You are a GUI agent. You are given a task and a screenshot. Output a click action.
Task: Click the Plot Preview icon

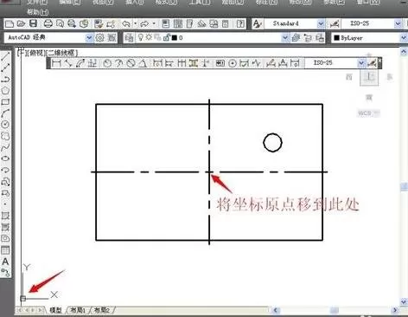60,23
